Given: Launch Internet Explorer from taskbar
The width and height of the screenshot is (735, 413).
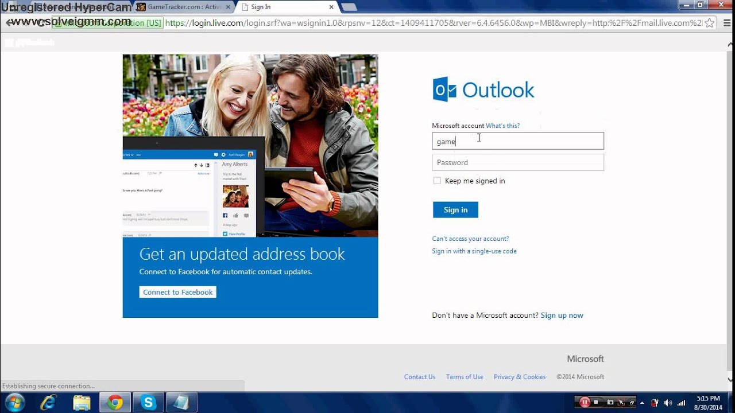Looking at the screenshot, I should [x=48, y=403].
